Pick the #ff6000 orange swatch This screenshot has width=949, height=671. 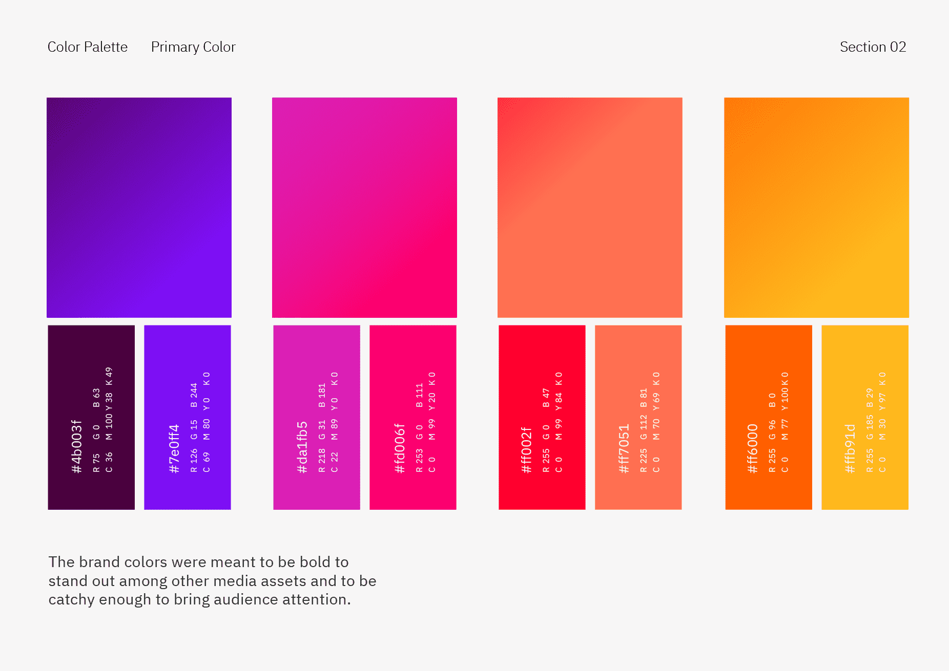pyautogui.click(x=769, y=417)
